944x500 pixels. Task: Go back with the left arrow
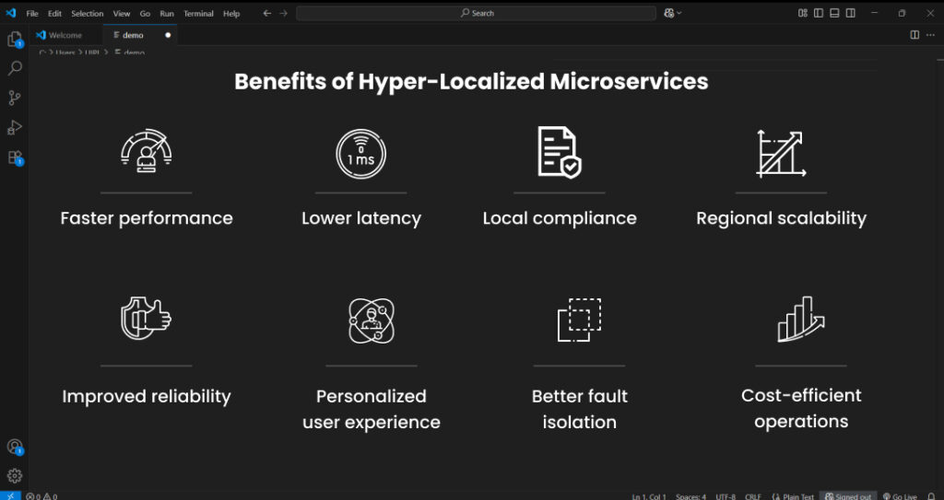pyautogui.click(x=266, y=13)
